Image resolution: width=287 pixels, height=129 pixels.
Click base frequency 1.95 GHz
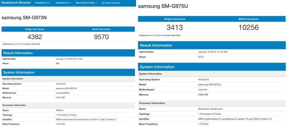tap(60, 124)
